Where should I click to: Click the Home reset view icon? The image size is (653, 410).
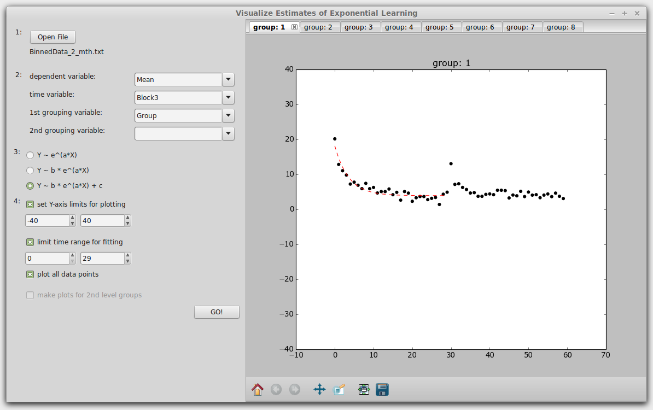(258, 389)
